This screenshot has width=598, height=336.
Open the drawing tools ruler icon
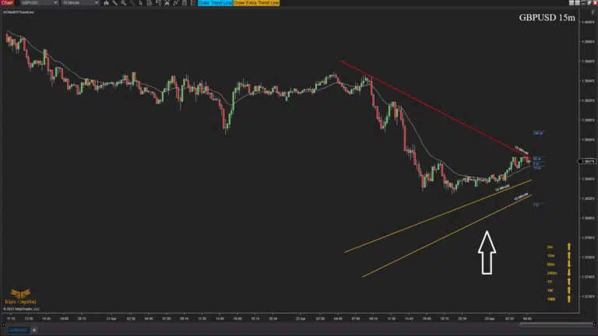click(x=114, y=2)
